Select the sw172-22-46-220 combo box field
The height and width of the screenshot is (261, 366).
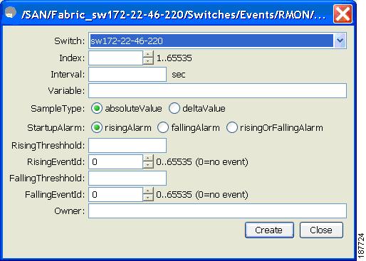click(211, 41)
